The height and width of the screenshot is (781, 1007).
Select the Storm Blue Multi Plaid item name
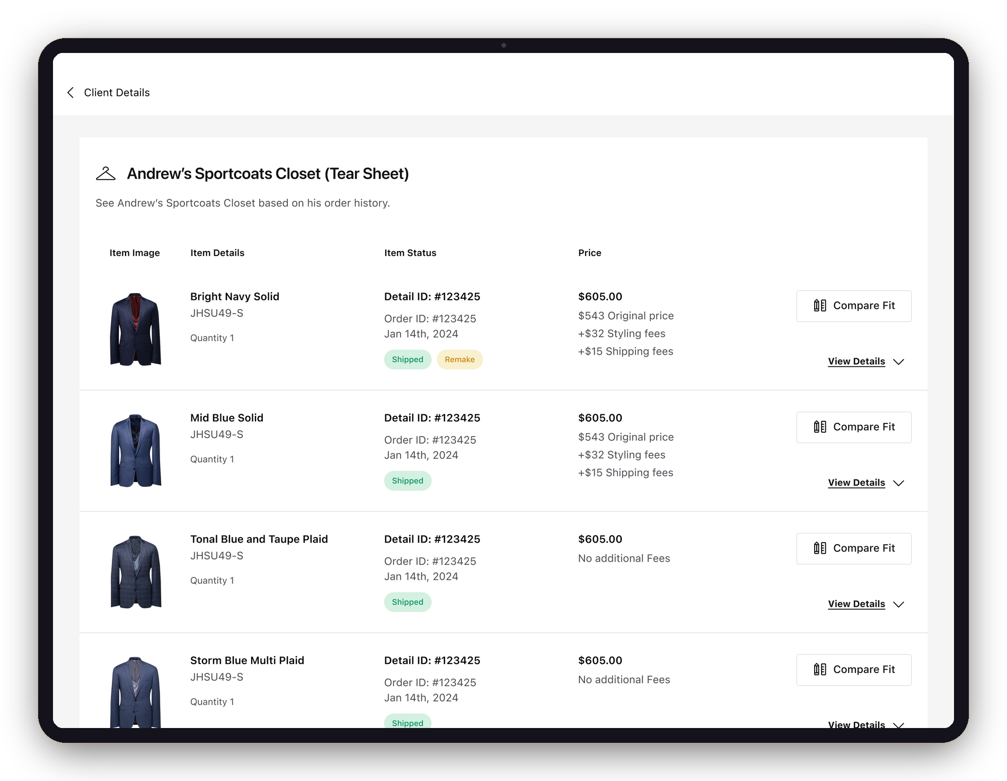247,661
